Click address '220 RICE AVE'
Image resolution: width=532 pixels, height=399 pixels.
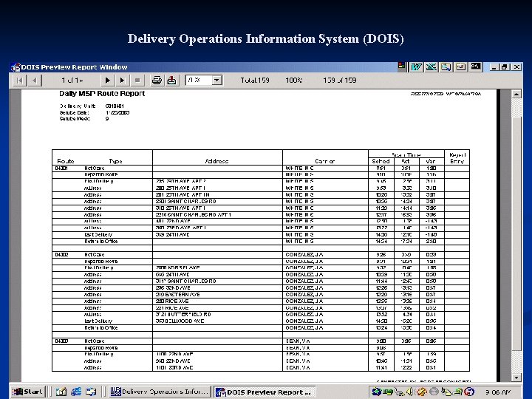172,301
